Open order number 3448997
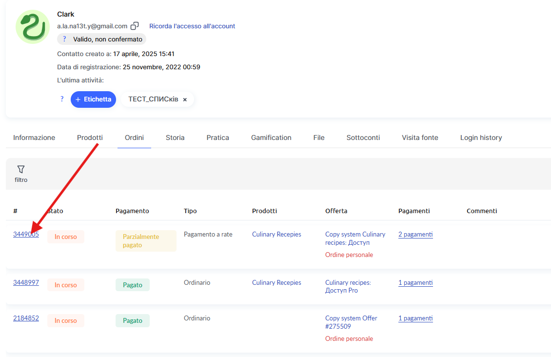 (26, 282)
